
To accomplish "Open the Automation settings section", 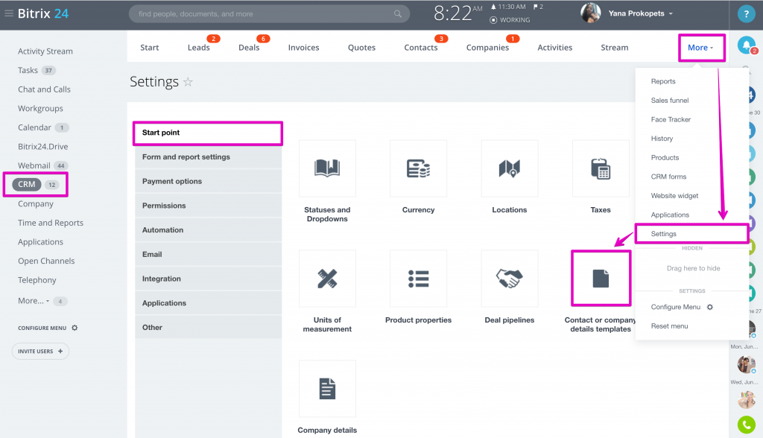I will (x=209, y=229).
